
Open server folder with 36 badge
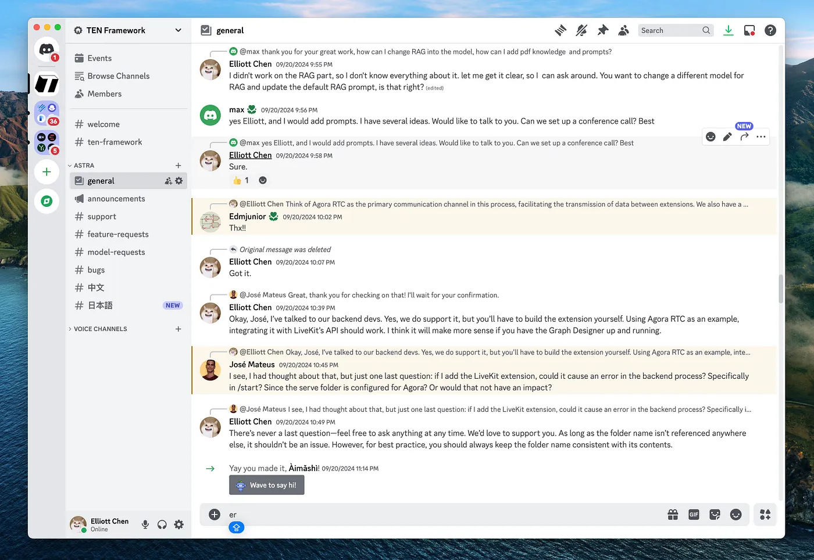coord(47,113)
